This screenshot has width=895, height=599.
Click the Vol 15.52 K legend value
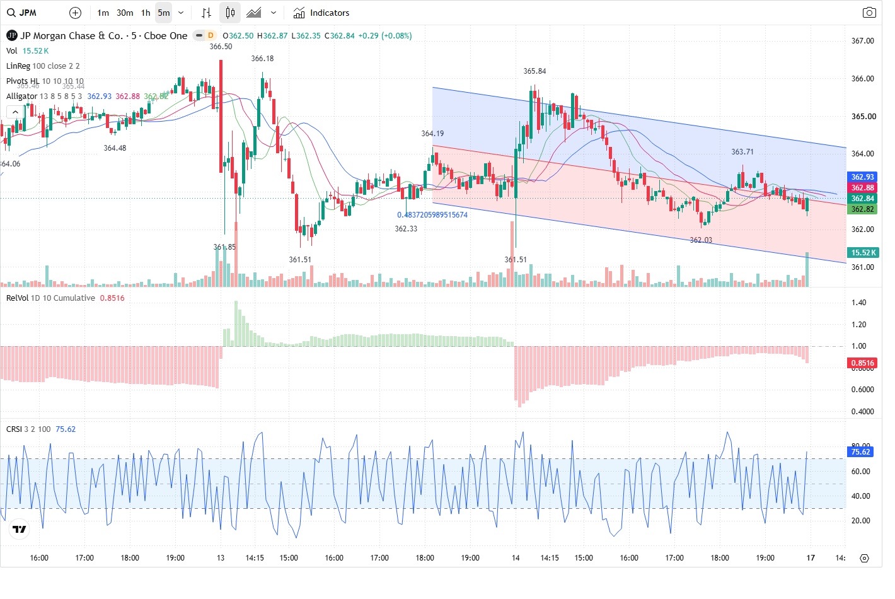35,51
